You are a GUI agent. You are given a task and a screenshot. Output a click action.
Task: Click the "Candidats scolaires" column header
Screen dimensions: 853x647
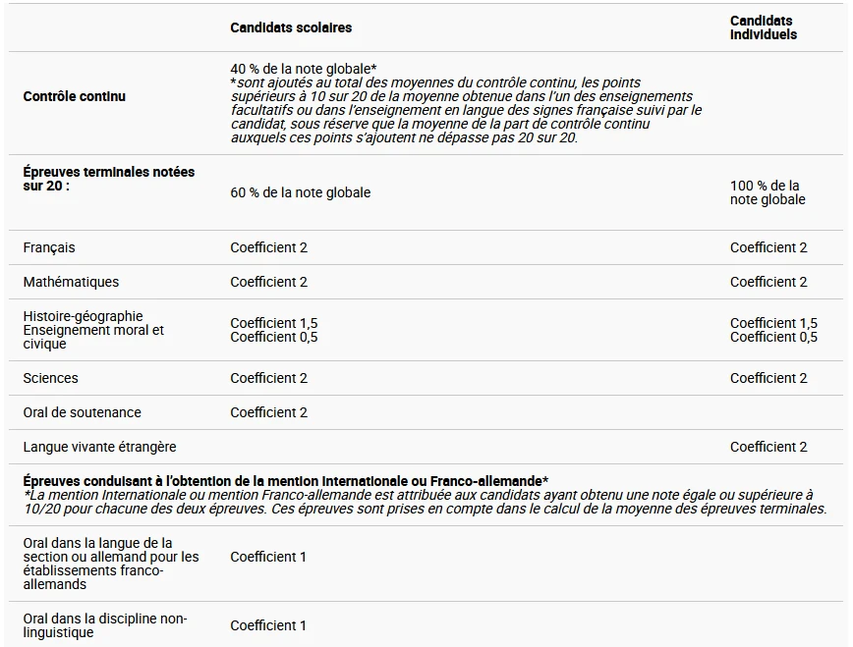click(291, 27)
